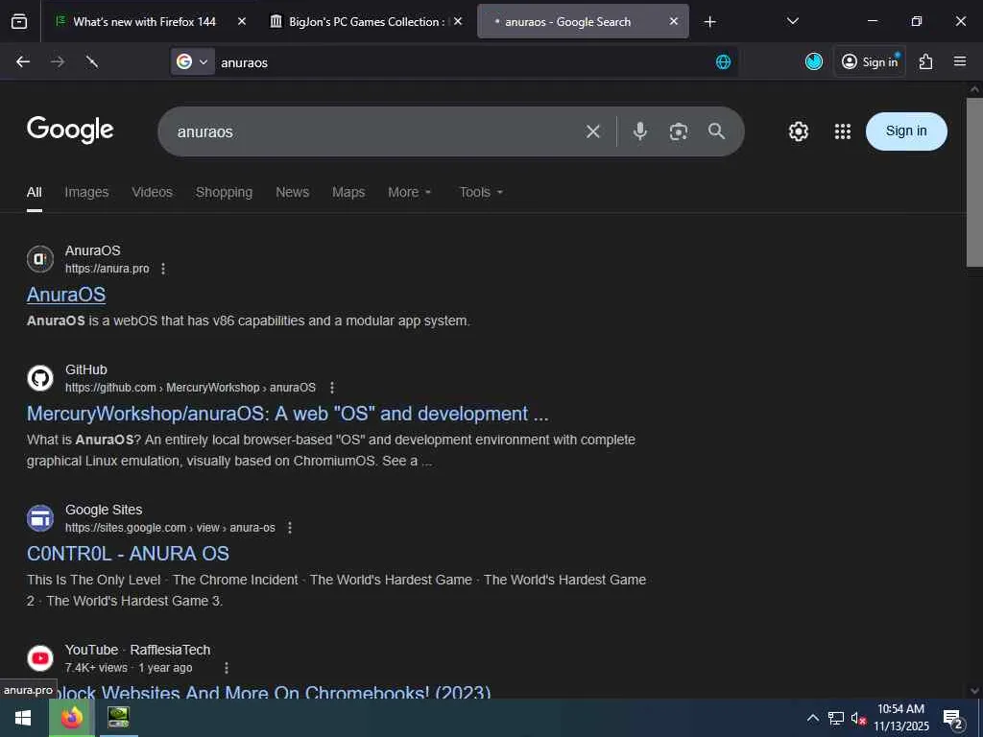Select the News search tab

coord(292,192)
